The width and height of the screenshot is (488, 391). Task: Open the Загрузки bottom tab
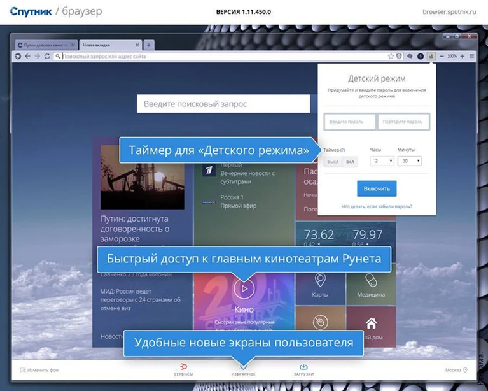[x=303, y=370]
